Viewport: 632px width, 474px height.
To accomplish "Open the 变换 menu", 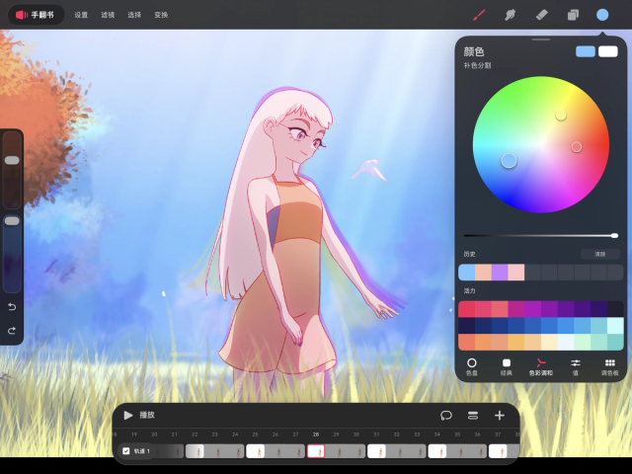I will coord(161,15).
